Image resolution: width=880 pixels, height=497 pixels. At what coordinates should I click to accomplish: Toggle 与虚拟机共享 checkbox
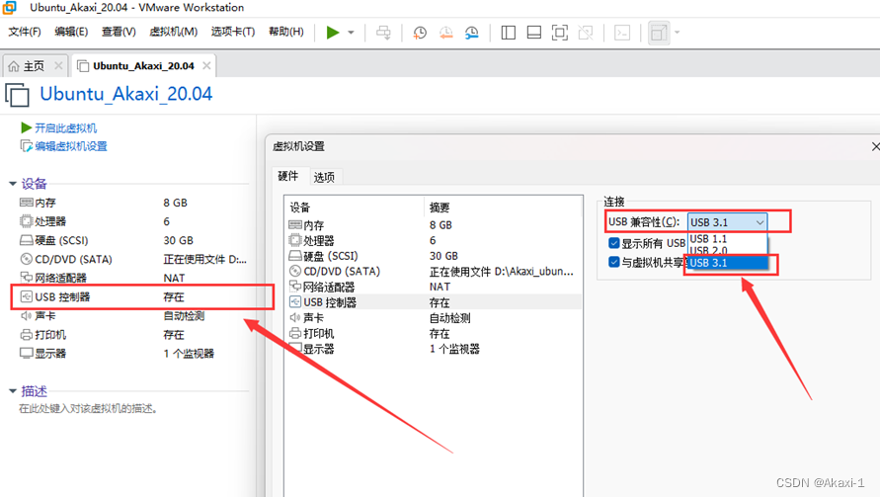614,262
